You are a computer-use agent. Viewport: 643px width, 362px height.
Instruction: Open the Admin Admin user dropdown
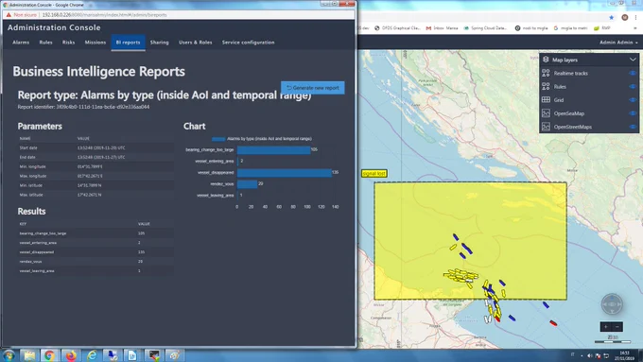[618, 43]
